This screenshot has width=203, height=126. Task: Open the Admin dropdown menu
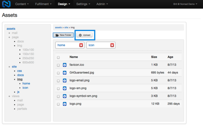point(102,4)
